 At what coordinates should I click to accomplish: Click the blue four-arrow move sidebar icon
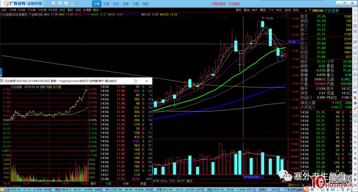coord(355,103)
